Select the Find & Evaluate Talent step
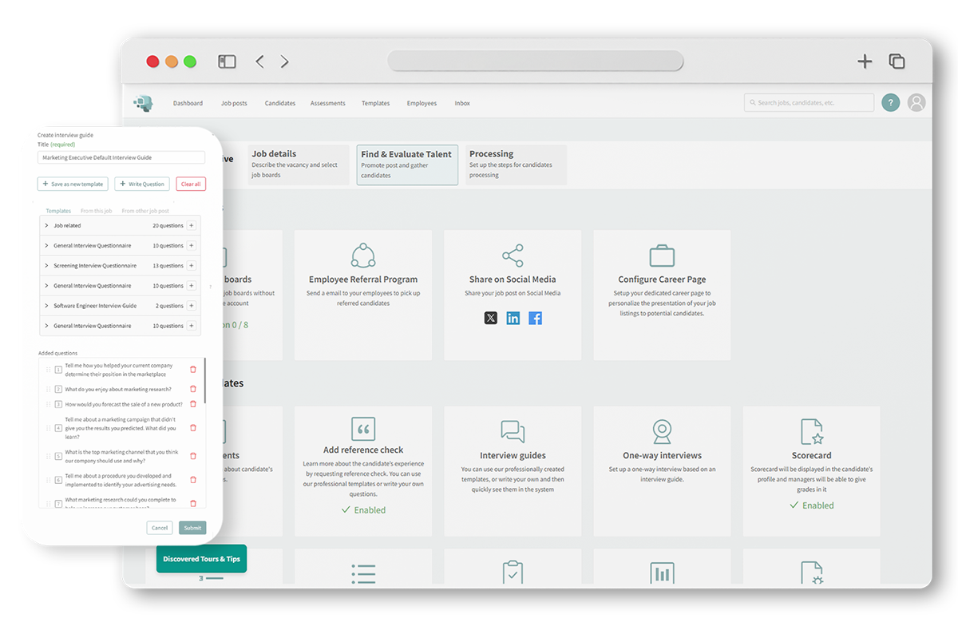The width and height of the screenshot is (958, 638). click(x=407, y=164)
